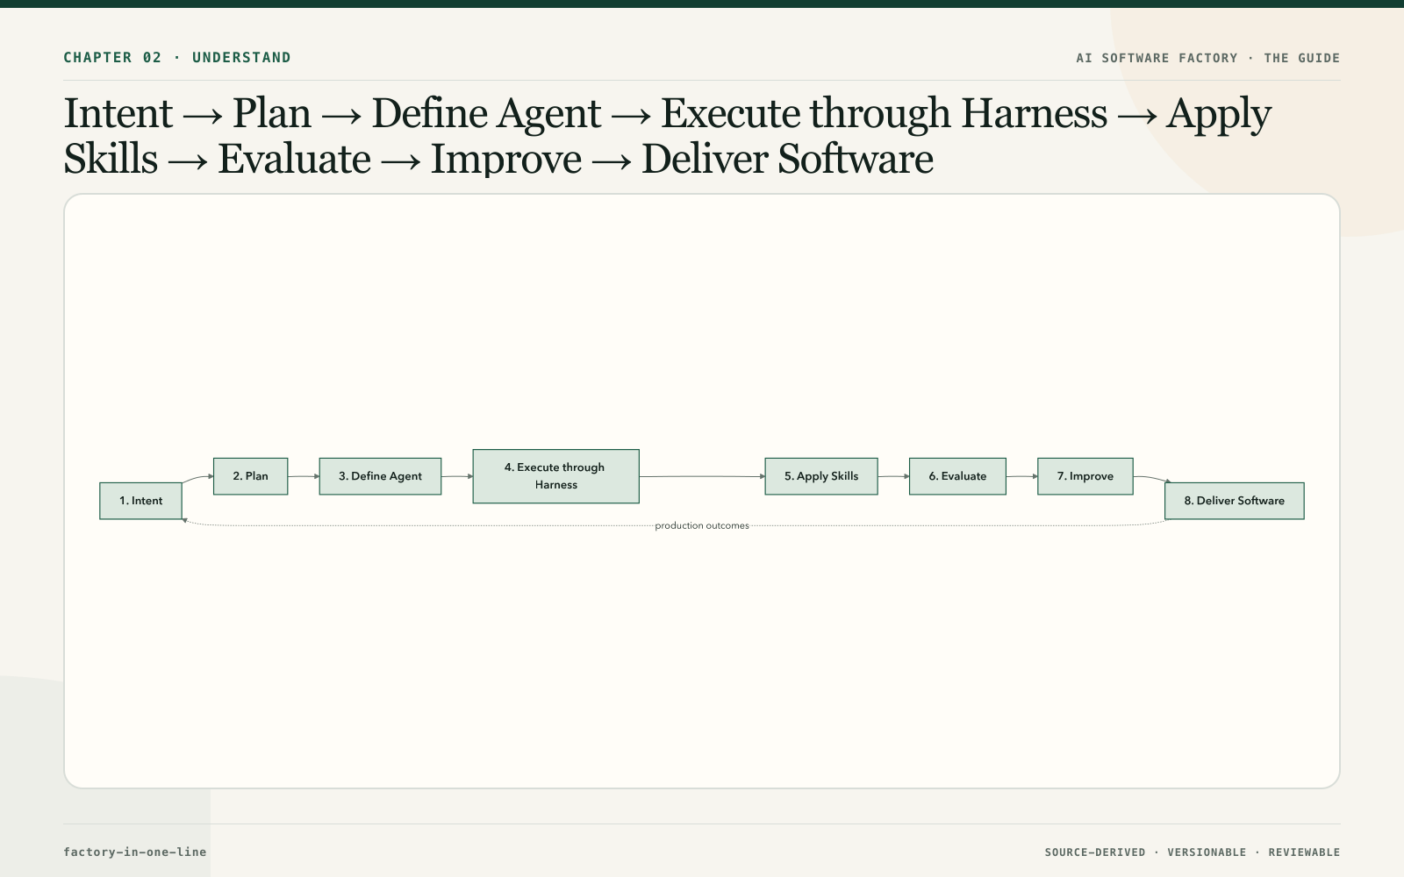Click 'CHAPTER 02 · UNDERSTAND' header text
Image resolution: width=1404 pixels, height=877 pixels.
click(177, 58)
